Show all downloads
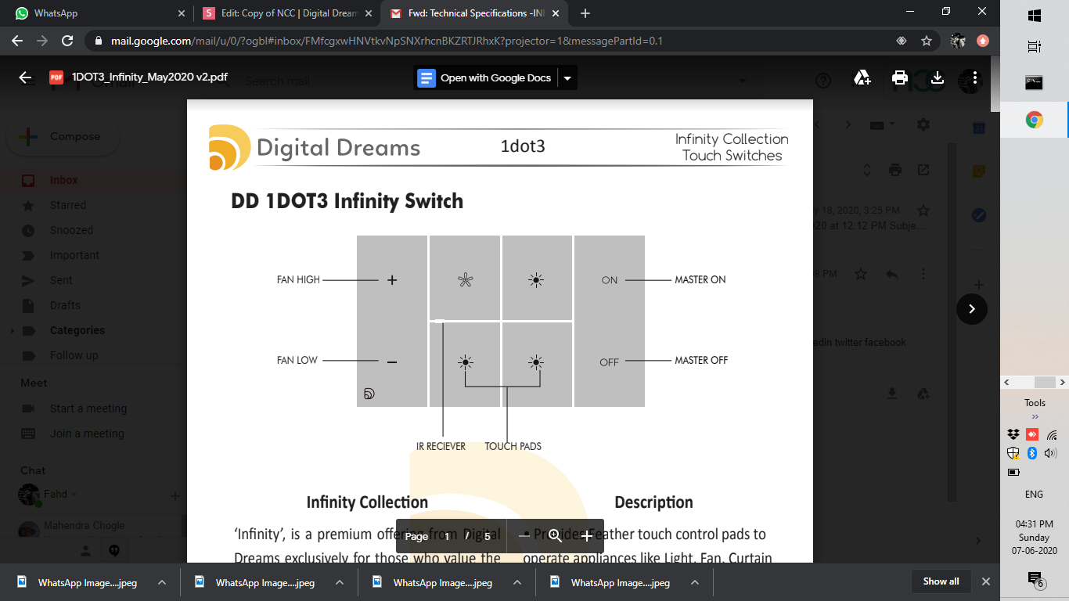This screenshot has width=1069, height=601. pos(941,581)
